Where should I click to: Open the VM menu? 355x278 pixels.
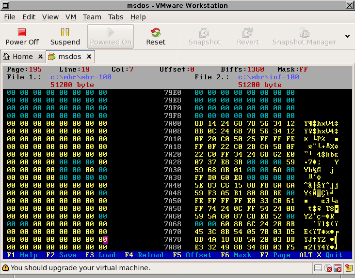(x=71, y=17)
